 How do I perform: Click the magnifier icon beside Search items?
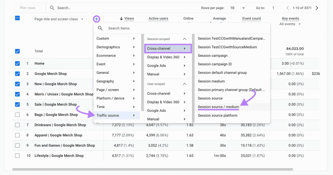click(x=100, y=28)
